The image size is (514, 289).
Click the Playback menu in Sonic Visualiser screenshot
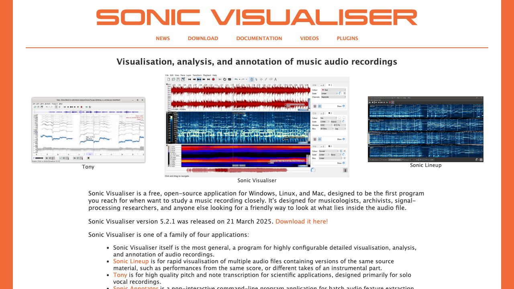207,75
